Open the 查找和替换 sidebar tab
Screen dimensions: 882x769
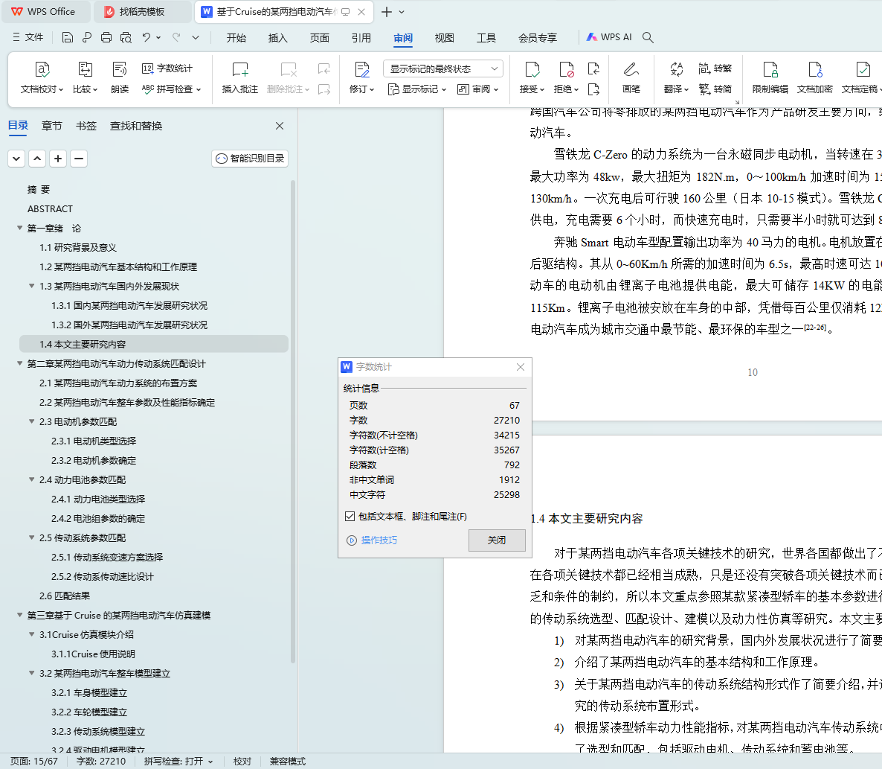(136, 126)
